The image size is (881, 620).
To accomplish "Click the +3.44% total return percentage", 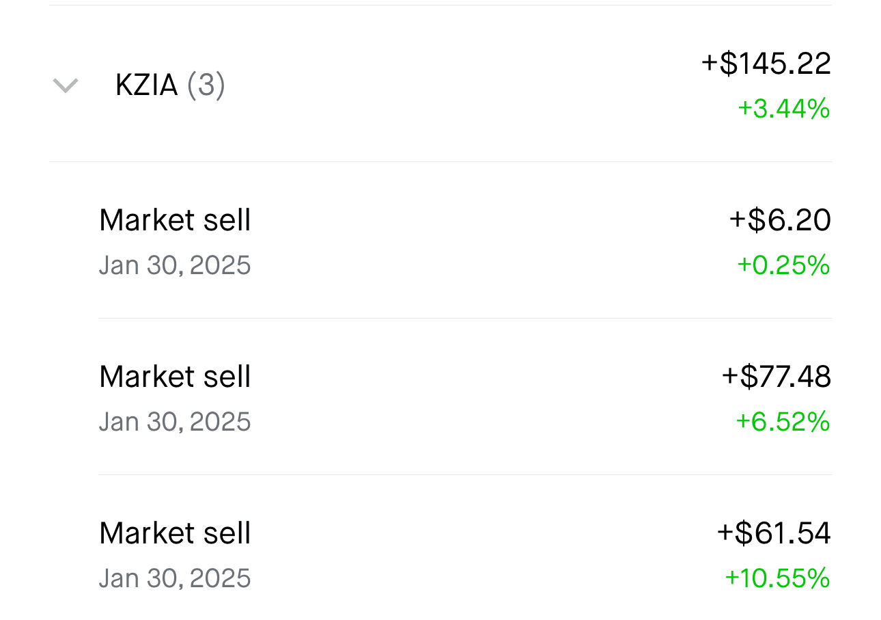I will click(783, 109).
